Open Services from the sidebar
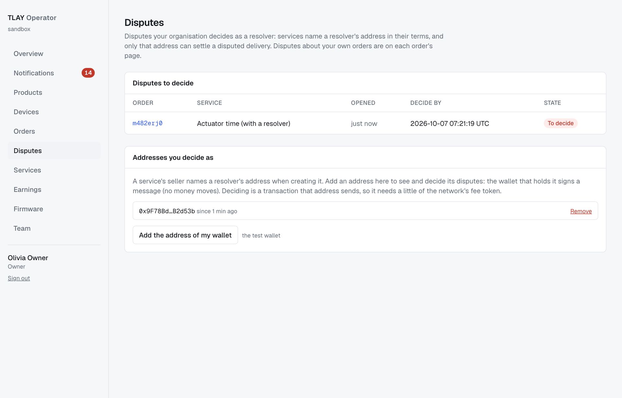 click(54, 170)
